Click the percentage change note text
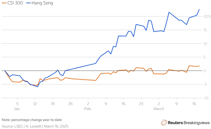The height and width of the screenshot is (129, 211). pos(32,120)
